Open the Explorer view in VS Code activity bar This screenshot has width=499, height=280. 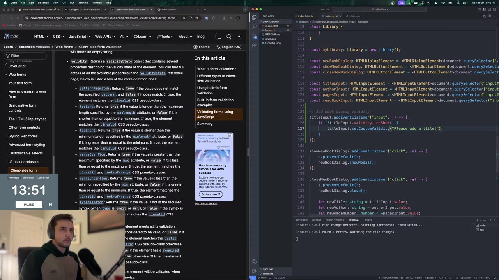254,17
